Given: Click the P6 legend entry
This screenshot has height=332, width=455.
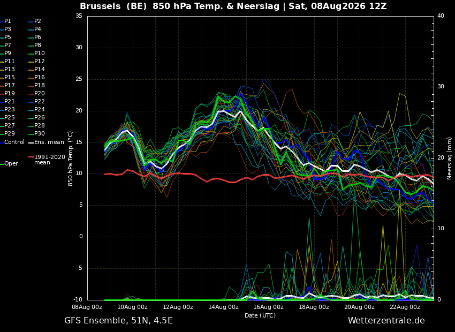Looking at the screenshot, I should [35, 37].
